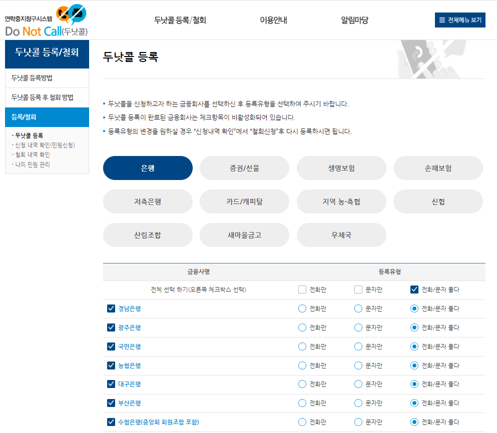497x433 pixels.
Task: Click the 금융사명 column header
Action: (x=198, y=272)
